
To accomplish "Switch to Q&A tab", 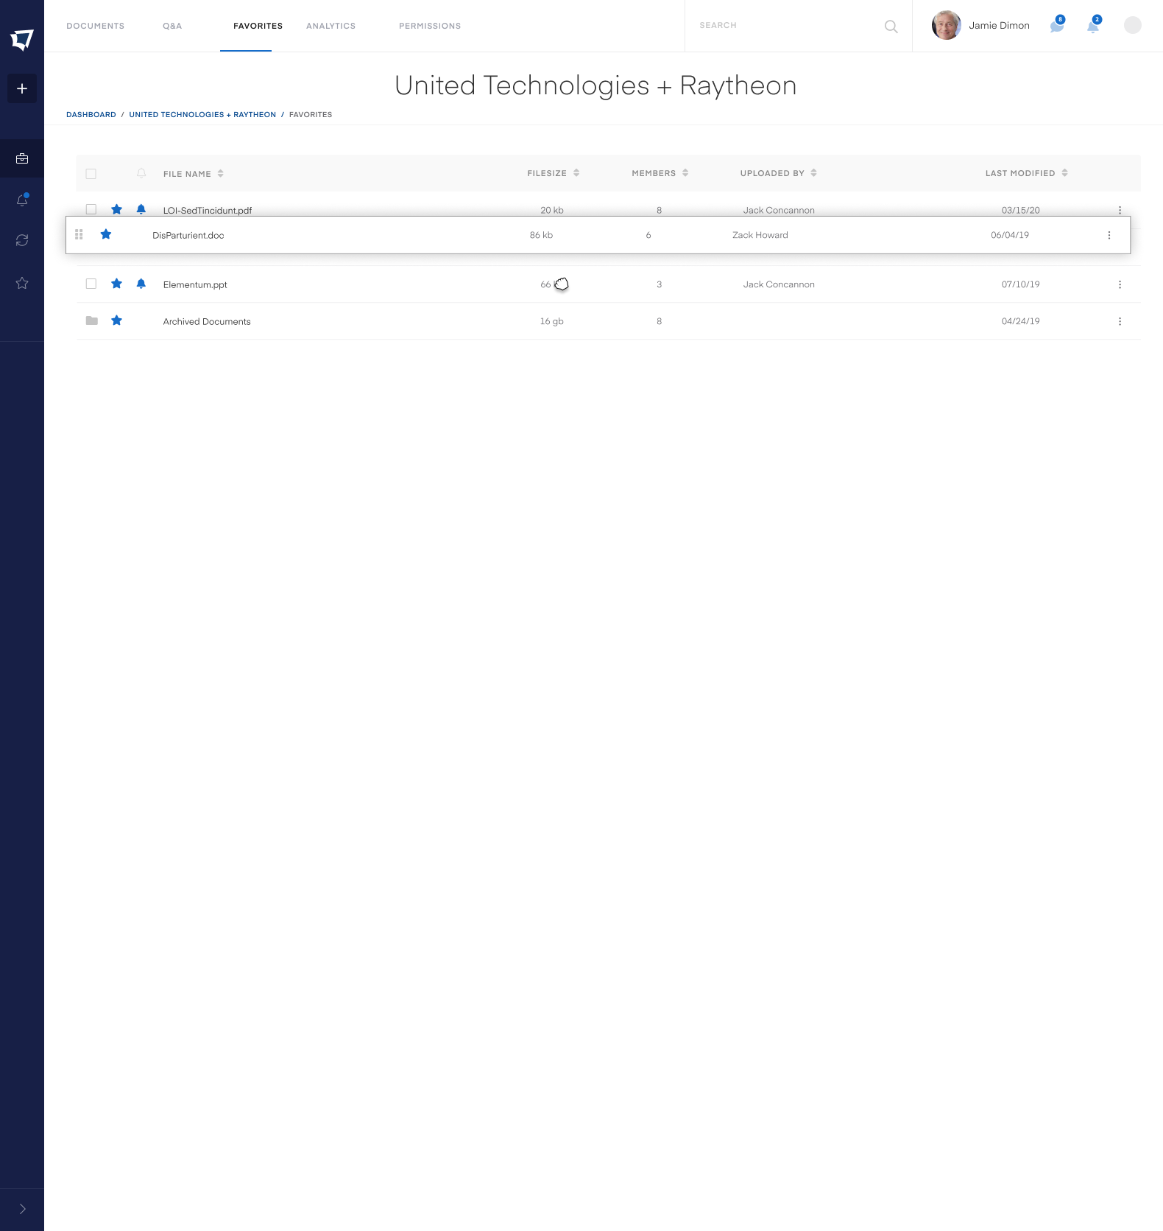I will pyautogui.click(x=172, y=26).
